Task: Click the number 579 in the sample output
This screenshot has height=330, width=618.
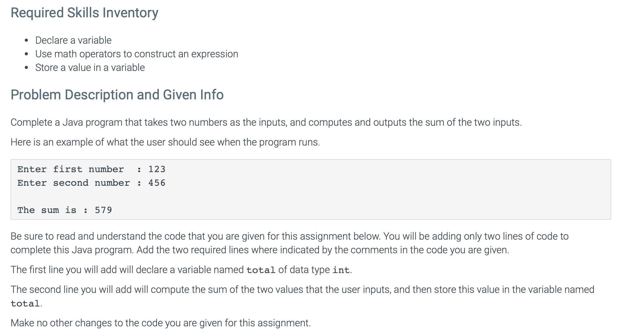Action: pos(103,210)
